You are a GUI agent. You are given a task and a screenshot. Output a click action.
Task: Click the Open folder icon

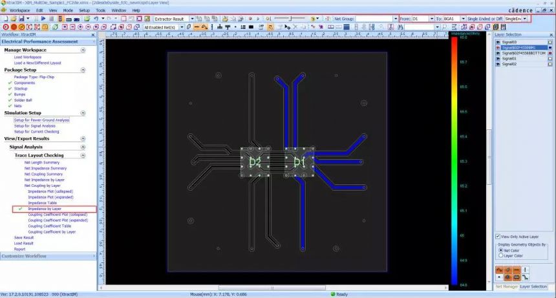13,19
